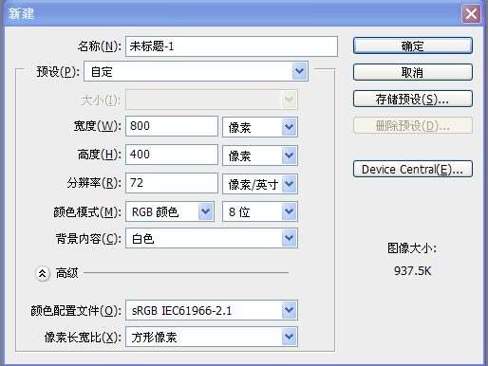Open the 像素/英寸 resolution unit dropdown
488x366 pixels.
point(260,184)
